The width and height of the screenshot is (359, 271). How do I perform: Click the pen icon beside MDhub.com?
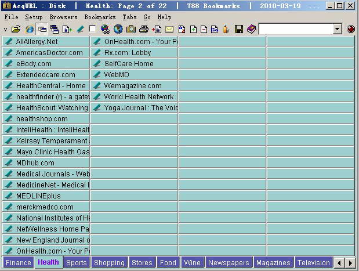(x=9, y=163)
